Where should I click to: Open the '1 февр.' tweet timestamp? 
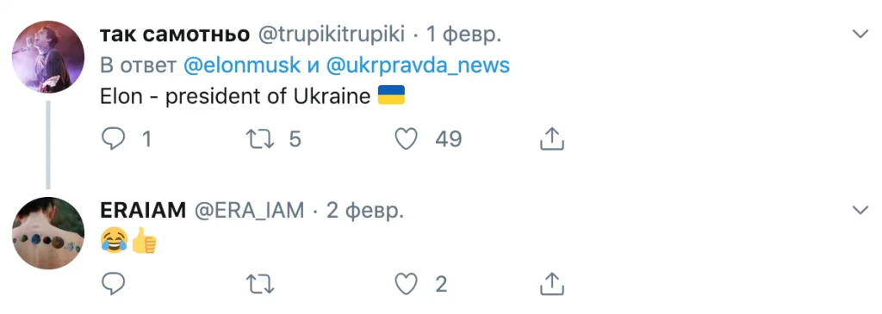point(463,34)
